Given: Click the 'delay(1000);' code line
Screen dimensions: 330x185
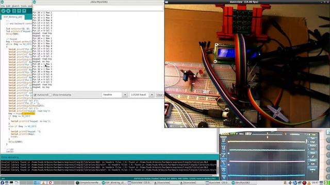Looking at the screenshot, I should 15,142.
